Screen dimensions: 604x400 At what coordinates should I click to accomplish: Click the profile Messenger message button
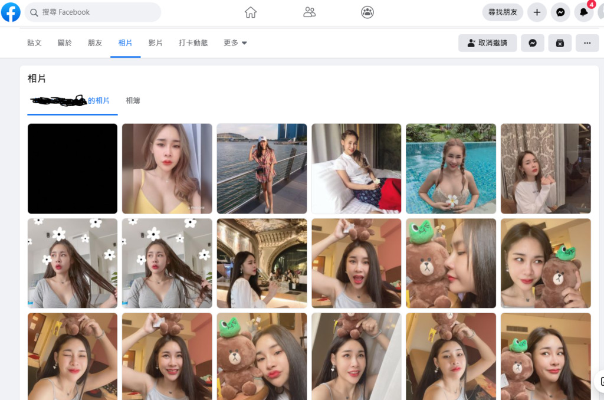[x=532, y=43]
